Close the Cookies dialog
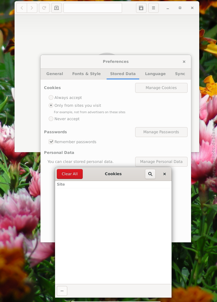217x302 pixels. (165, 174)
